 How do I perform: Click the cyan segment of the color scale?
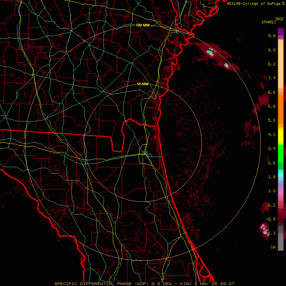point(281,175)
